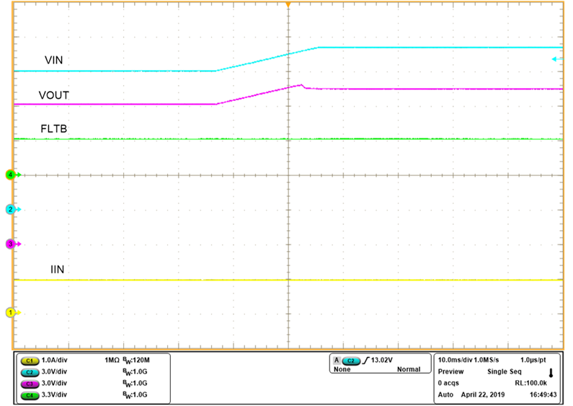Click the FLTB waveform label
The height and width of the screenshot is (406, 573).
54,129
